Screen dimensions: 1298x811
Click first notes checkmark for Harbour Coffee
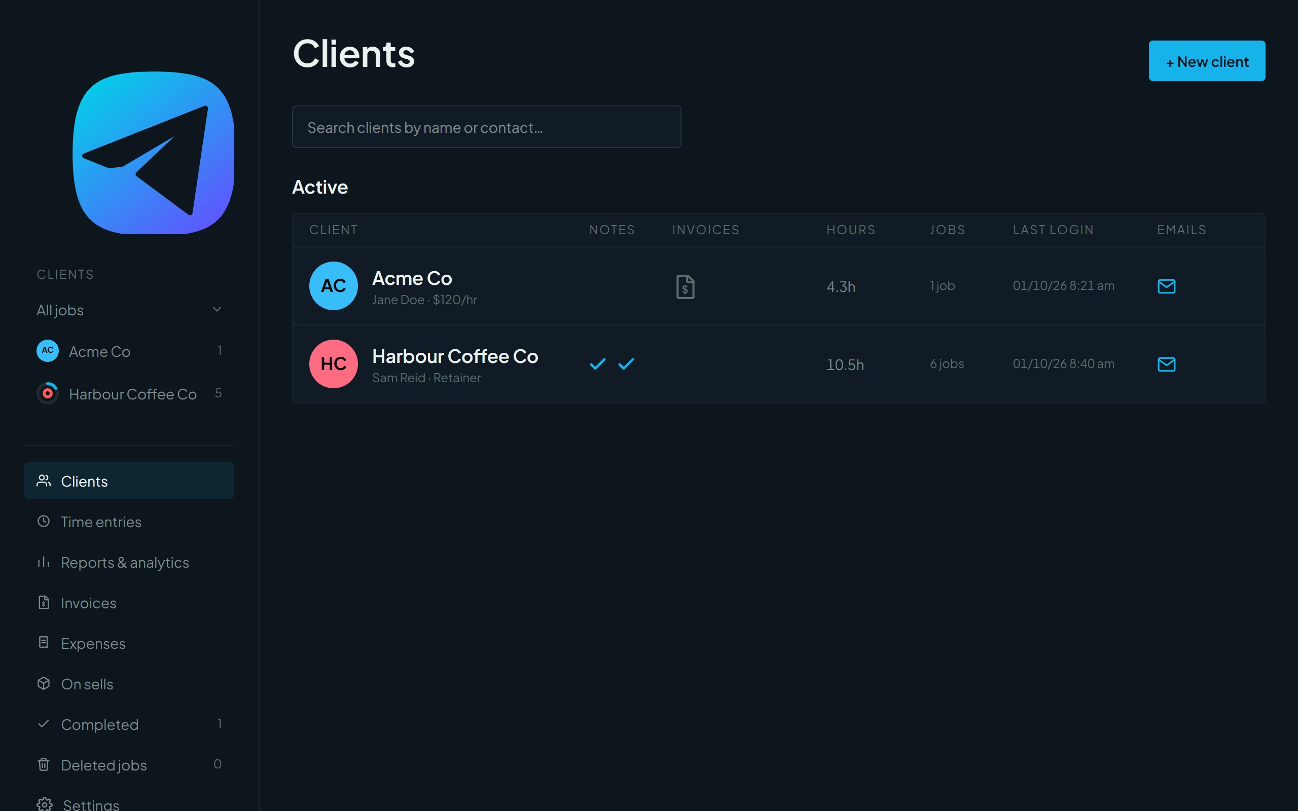(597, 364)
